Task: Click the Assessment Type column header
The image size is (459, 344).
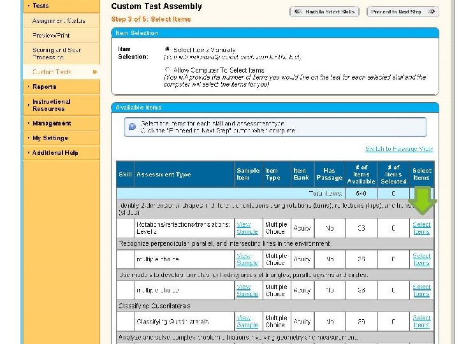Action: point(184,175)
